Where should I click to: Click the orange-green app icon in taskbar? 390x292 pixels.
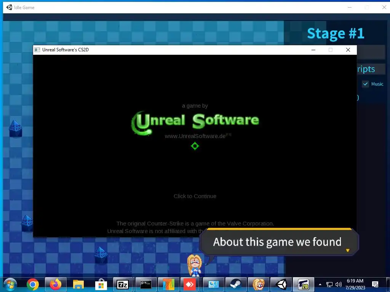[168, 284]
